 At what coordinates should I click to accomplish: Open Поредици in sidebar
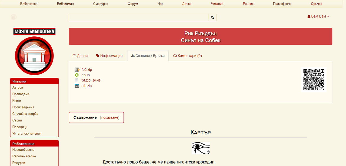coord(20,127)
